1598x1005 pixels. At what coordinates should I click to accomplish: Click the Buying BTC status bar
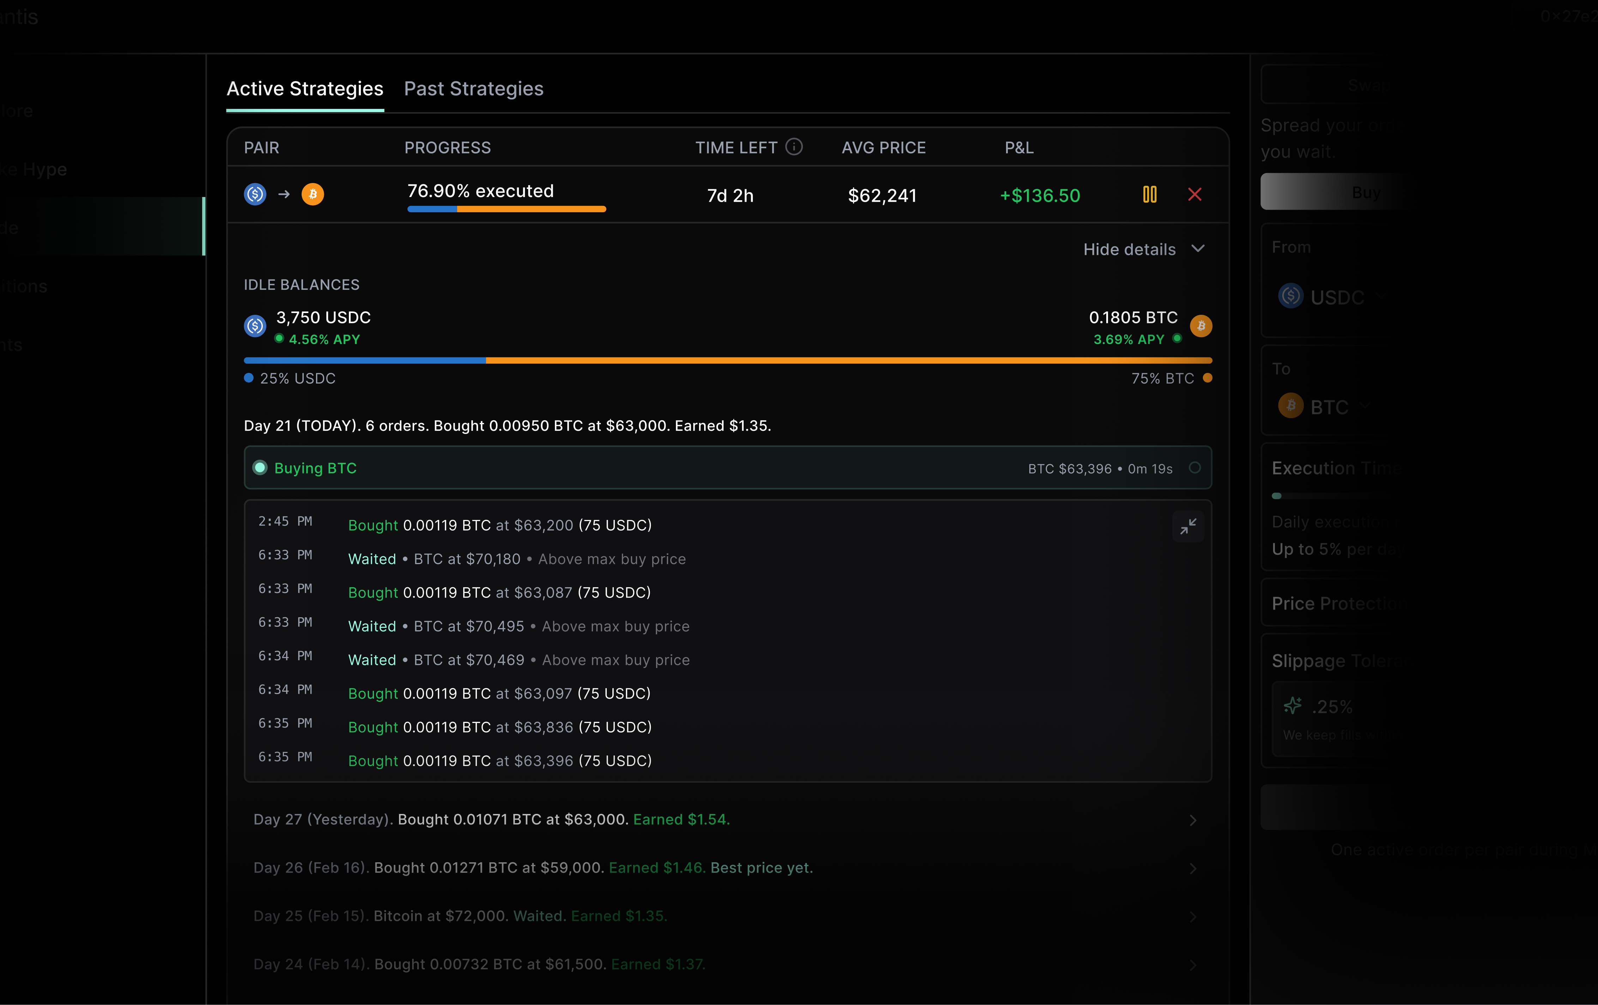(728, 468)
